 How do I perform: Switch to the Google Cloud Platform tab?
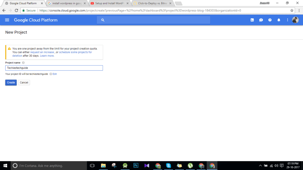(x=23, y=3)
